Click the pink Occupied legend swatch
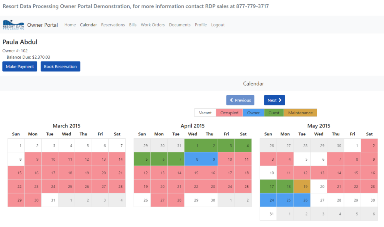 click(229, 113)
